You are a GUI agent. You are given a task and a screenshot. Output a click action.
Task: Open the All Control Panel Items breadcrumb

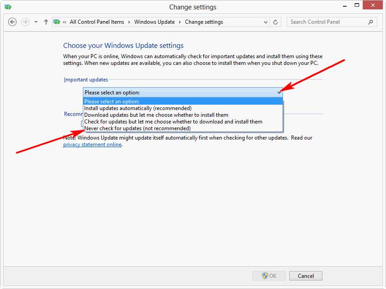point(97,22)
